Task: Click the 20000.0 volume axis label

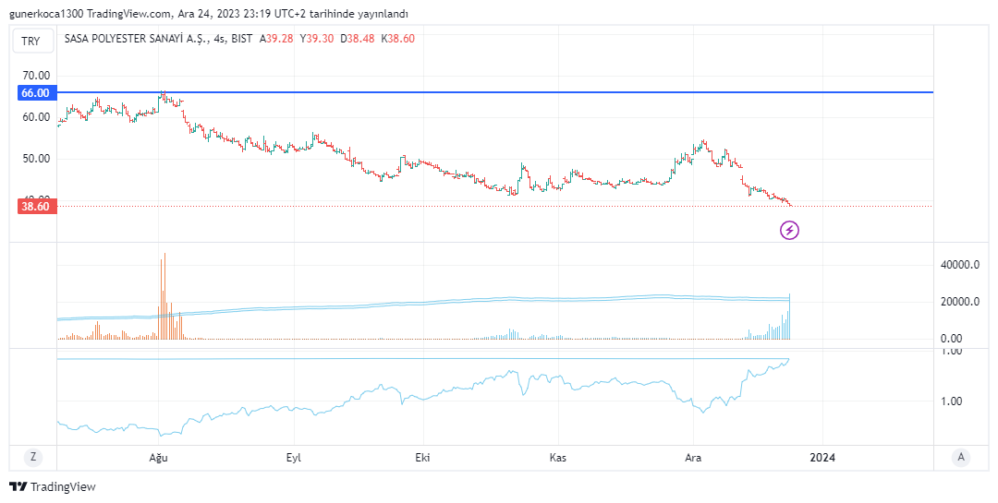Action: pyautogui.click(x=960, y=302)
